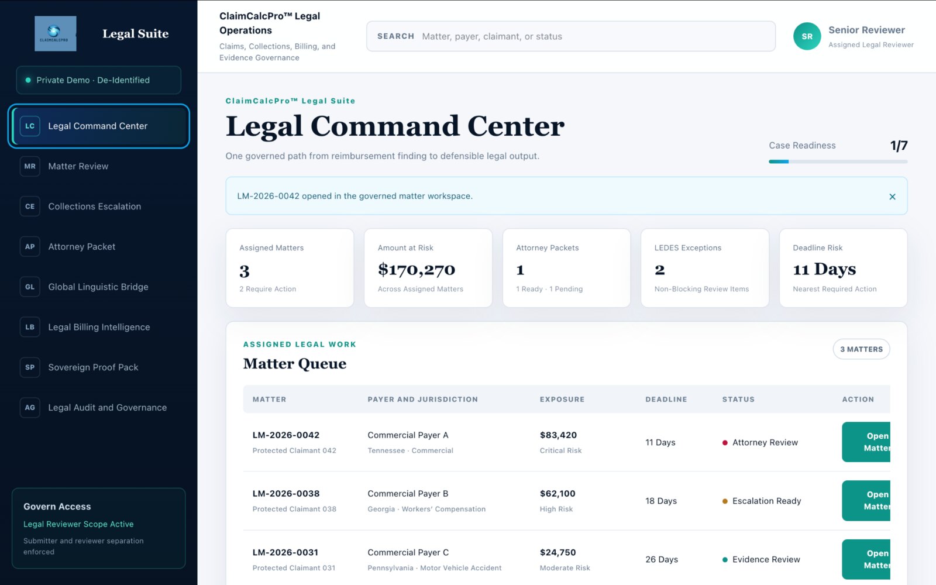Click the CE Collections Escalation badge icon
This screenshot has width=936, height=585.
30,207
